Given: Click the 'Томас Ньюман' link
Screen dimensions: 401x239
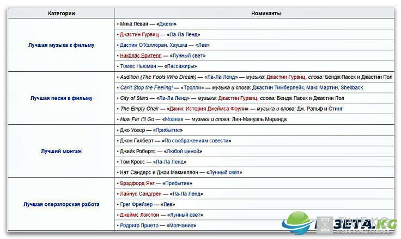Looking at the screenshot, I should pyautogui.click(x=138, y=66).
